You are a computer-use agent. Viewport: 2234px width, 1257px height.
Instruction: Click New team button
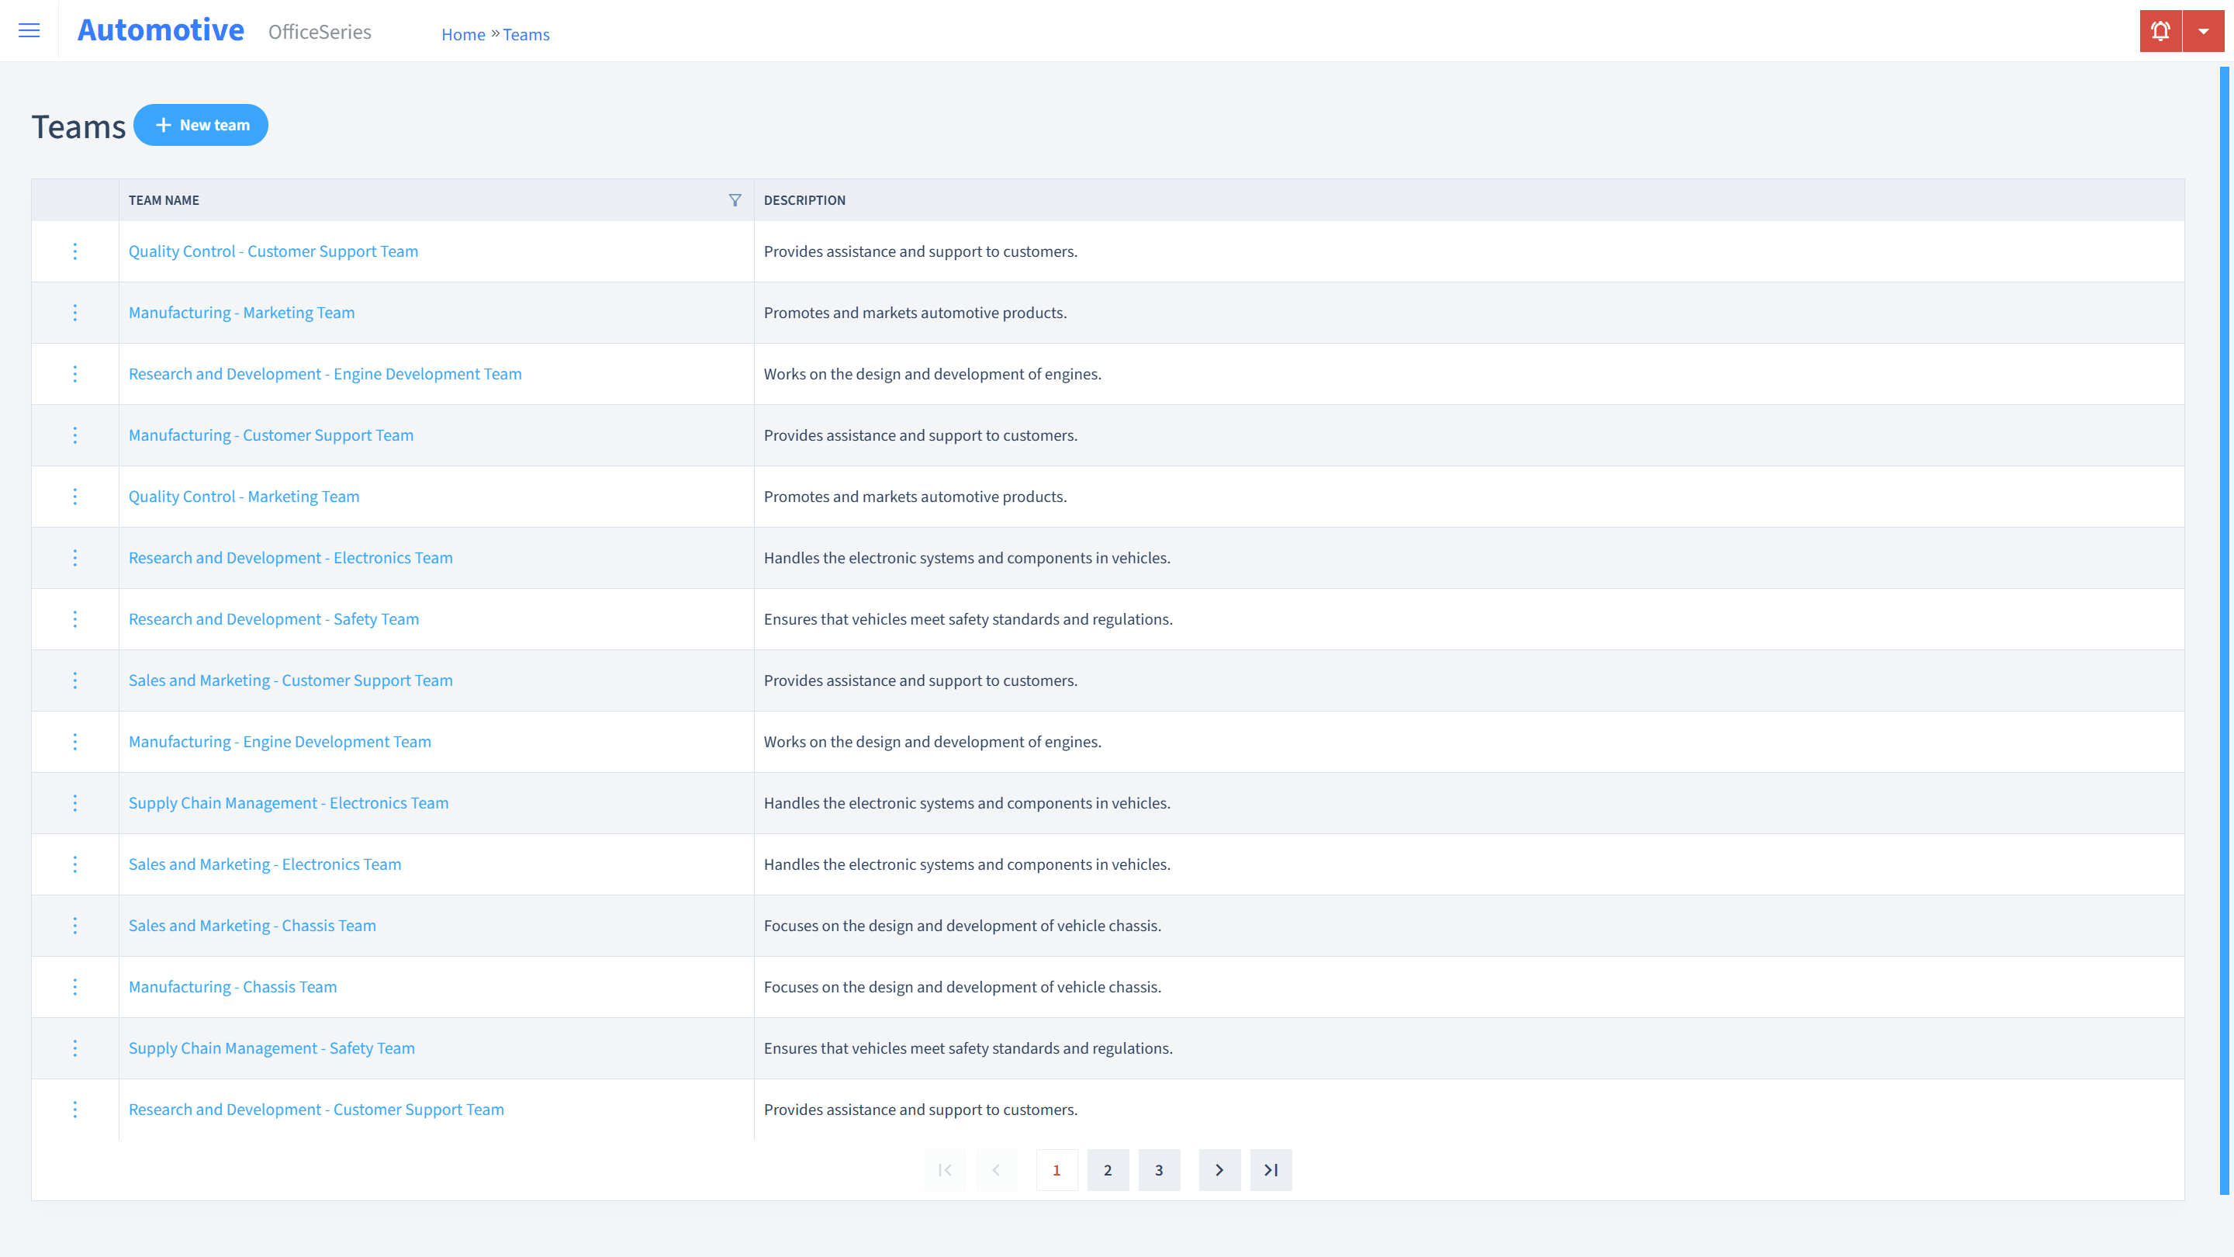coord(201,124)
